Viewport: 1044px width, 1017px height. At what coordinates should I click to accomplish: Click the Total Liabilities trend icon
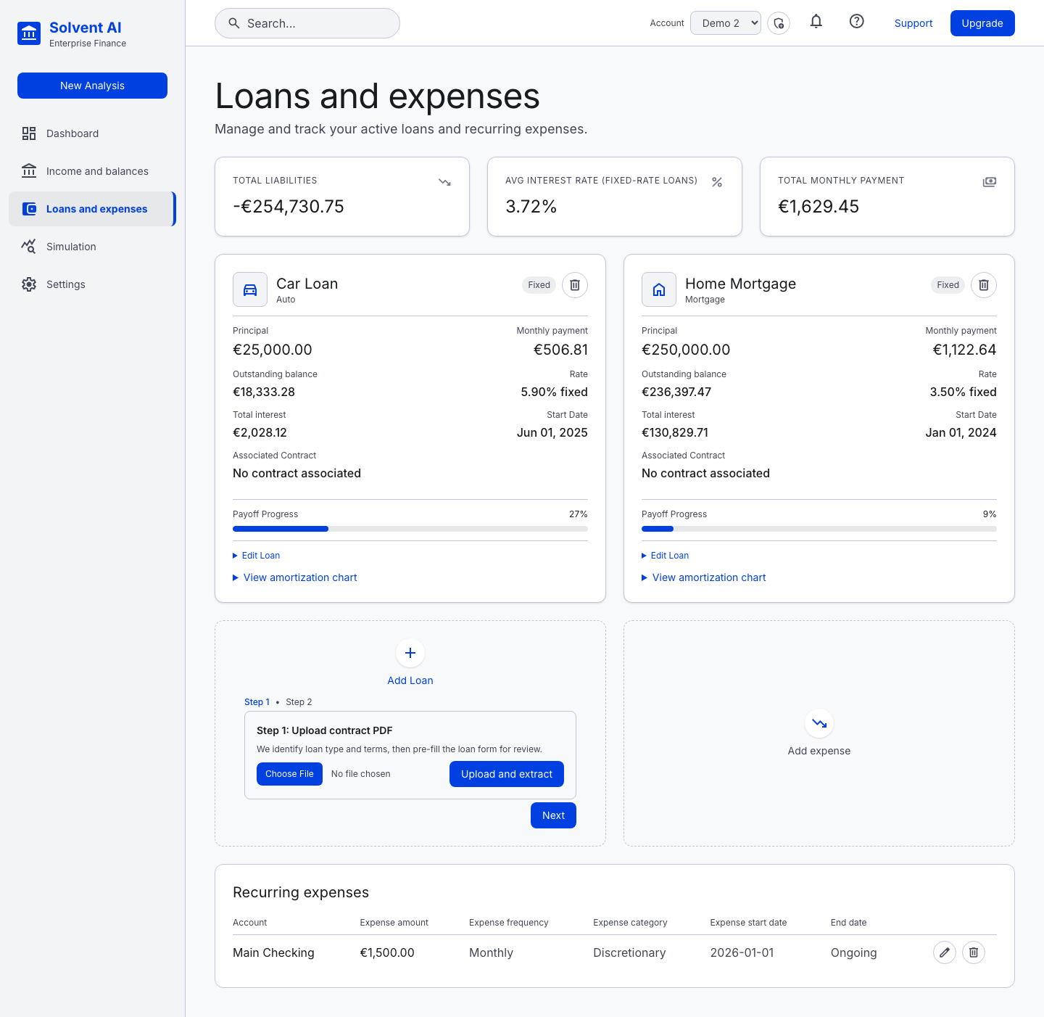click(445, 182)
